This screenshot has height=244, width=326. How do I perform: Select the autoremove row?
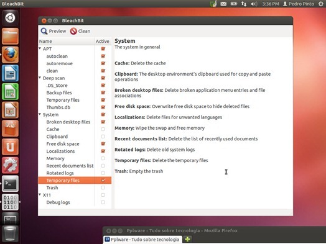(75, 63)
